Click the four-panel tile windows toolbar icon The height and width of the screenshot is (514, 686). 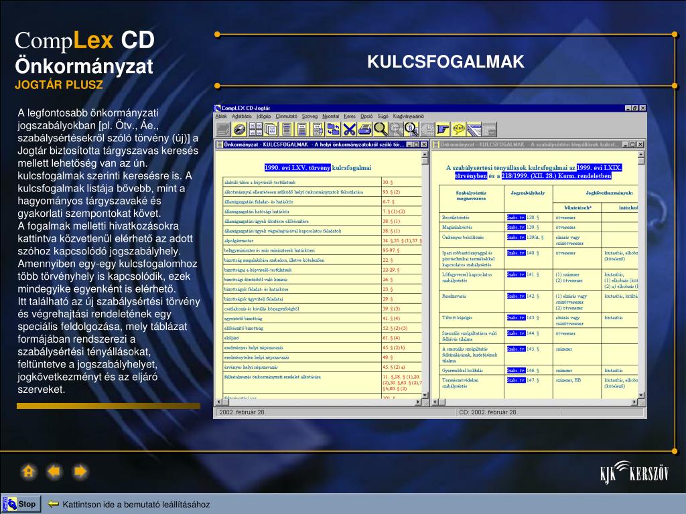pyautogui.click(x=255, y=129)
